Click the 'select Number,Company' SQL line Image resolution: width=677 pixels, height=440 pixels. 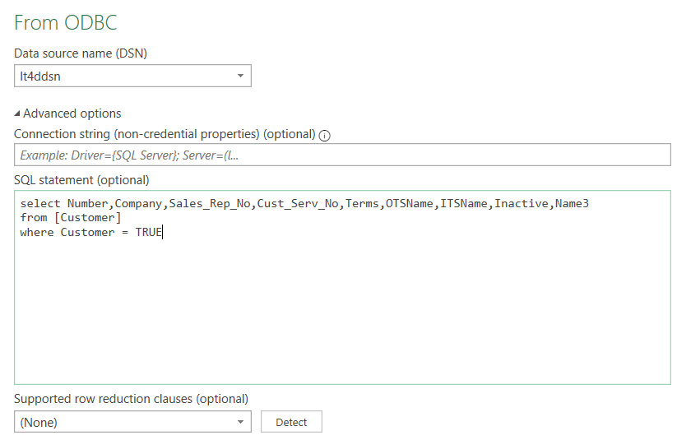click(304, 203)
